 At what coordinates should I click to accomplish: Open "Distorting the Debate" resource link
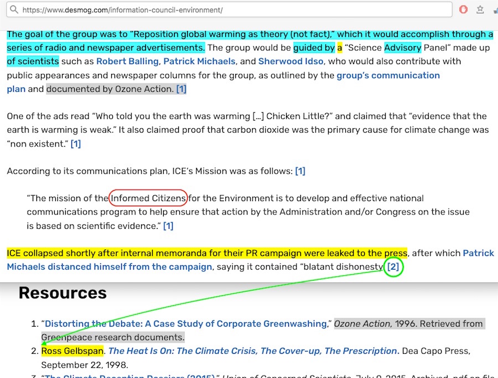click(x=185, y=324)
